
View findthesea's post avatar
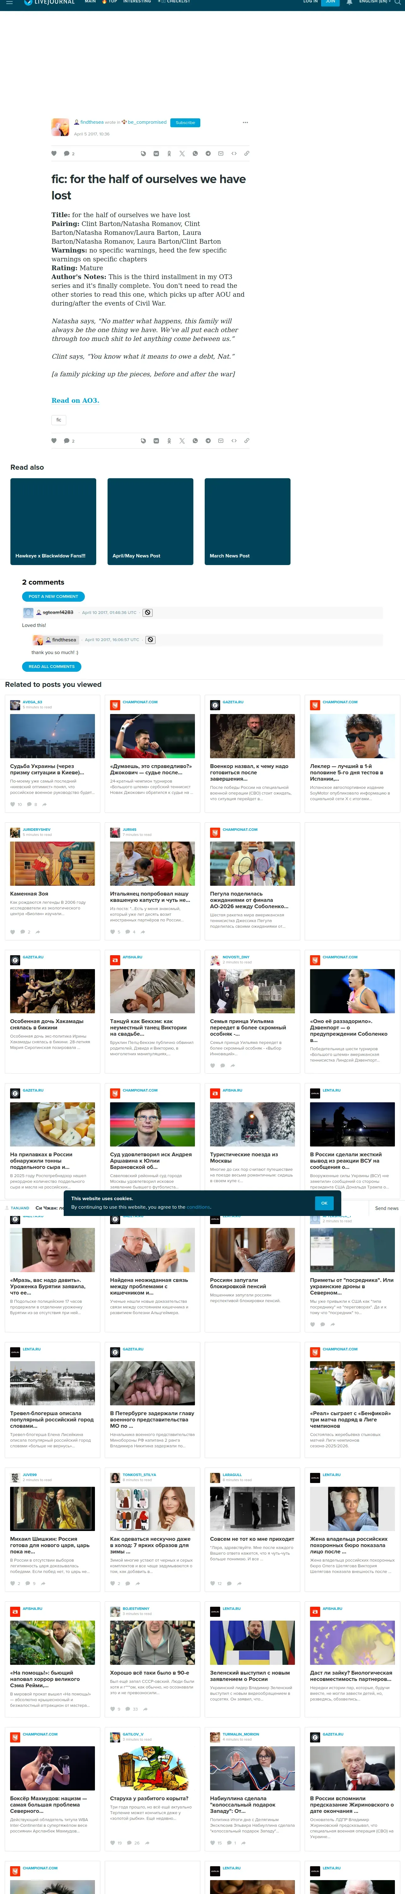(60, 127)
